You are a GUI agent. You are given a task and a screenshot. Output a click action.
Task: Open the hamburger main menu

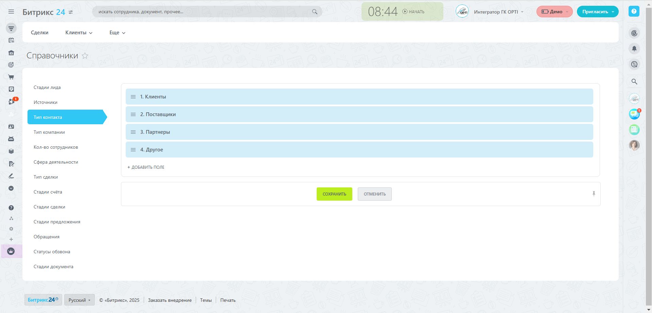pyautogui.click(x=11, y=12)
